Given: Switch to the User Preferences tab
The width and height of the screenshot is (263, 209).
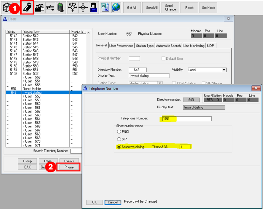Looking at the screenshot, I should (121, 46).
